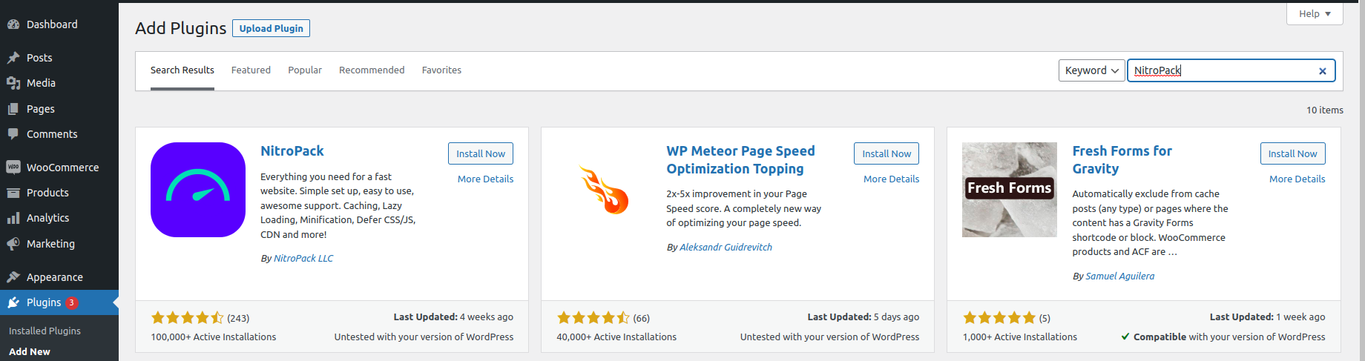The height and width of the screenshot is (361, 1365).
Task: Click the '10 items' results count
Action: pos(1325,110)
